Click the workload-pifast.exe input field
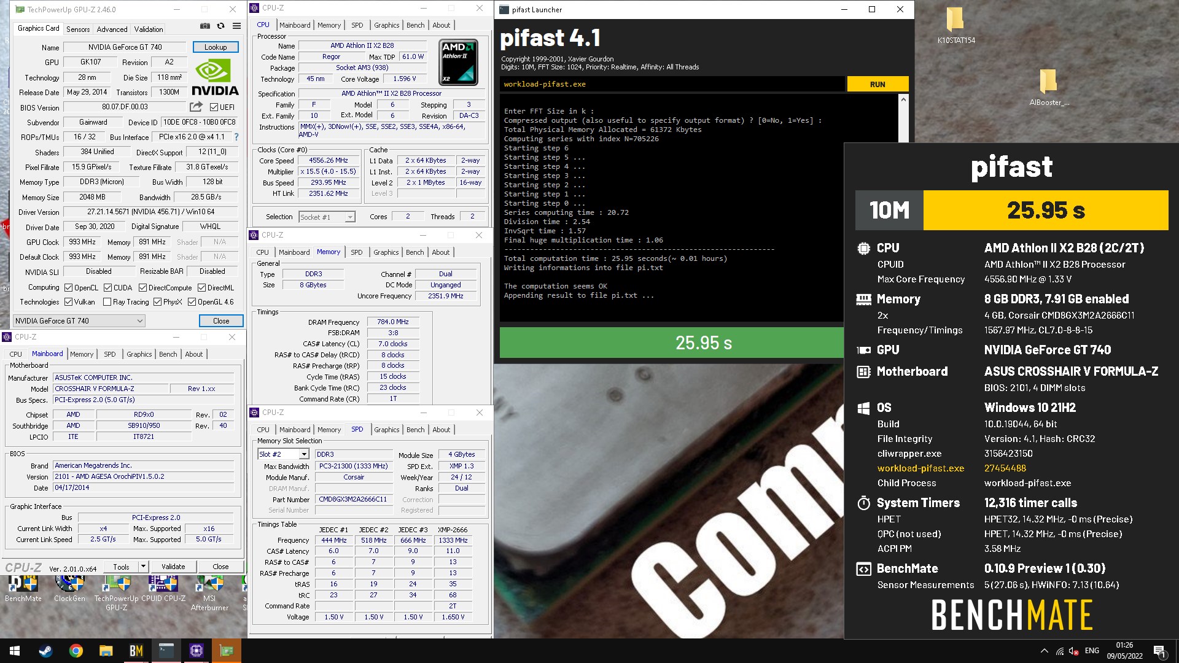This screenshot has width=1179, height=663. 672,84
